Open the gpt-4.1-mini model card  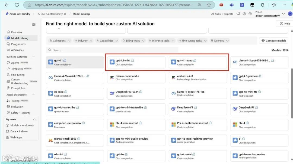coord(136,63)
